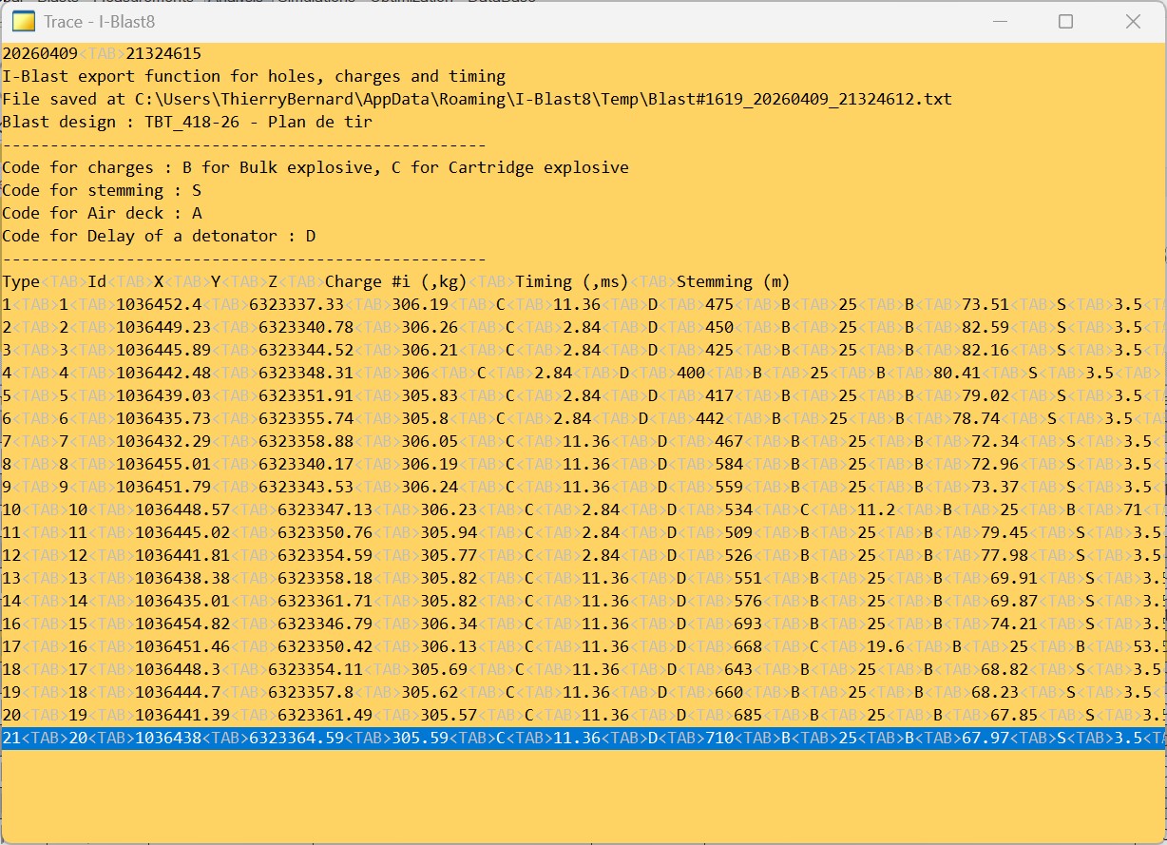
Task: Maximize the Trace window
Action: [1065, 22]
